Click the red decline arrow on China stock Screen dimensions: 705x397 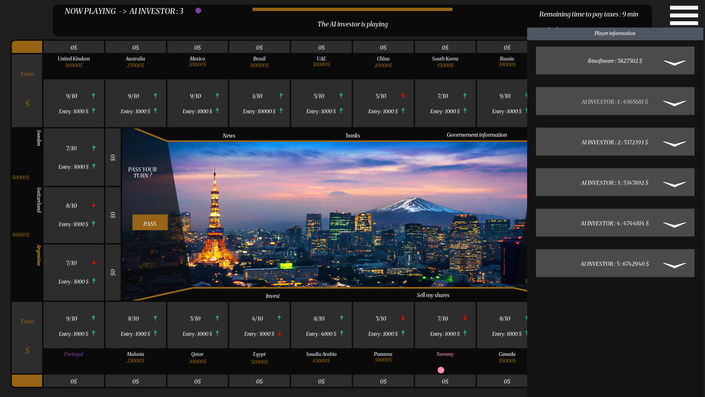[403, 96]
